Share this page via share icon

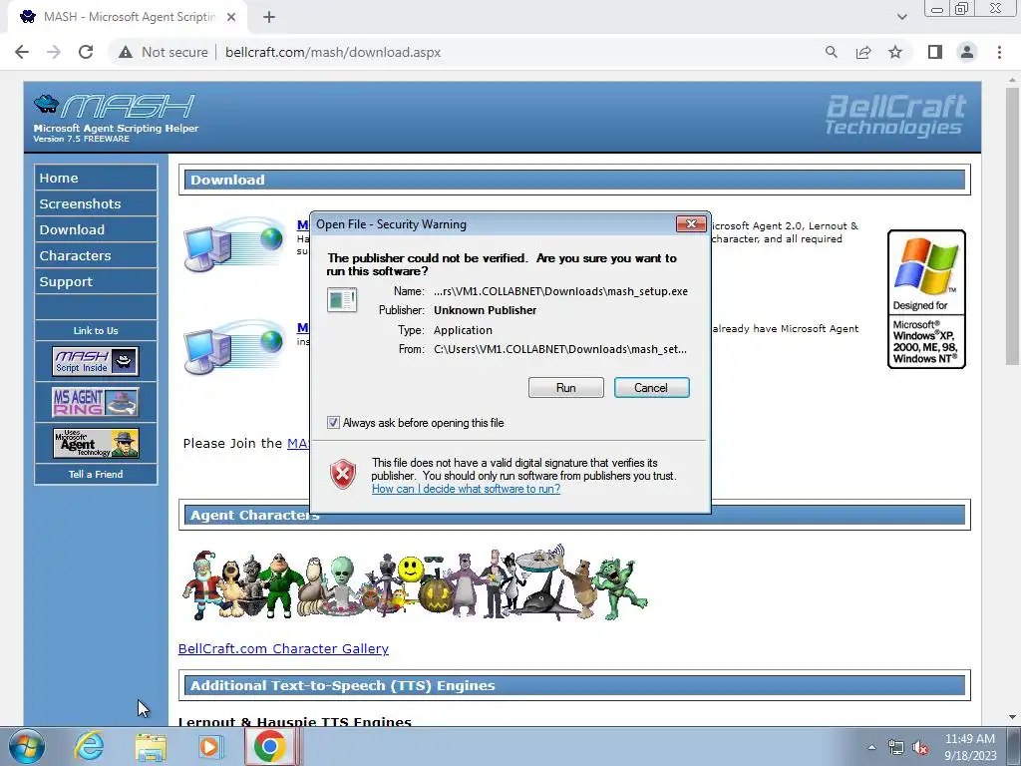863,52
